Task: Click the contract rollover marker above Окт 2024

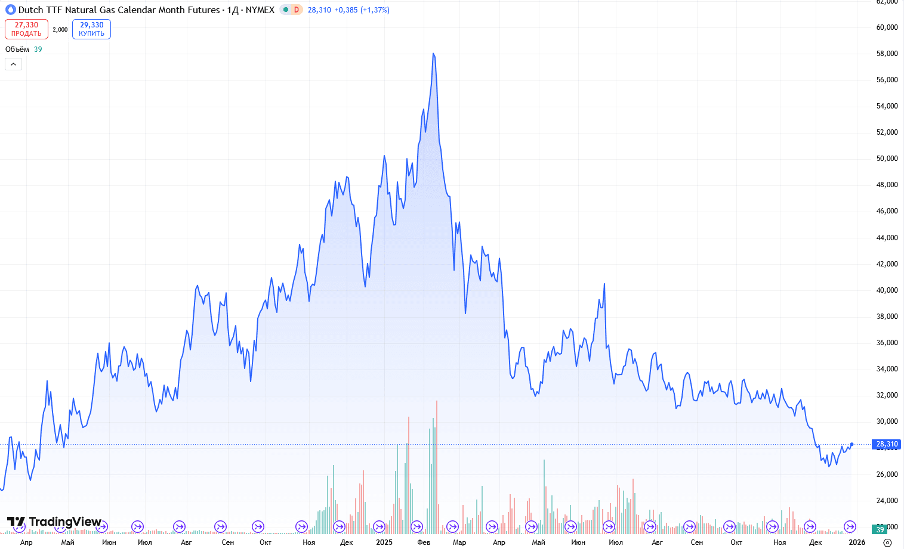Action: 258,526
